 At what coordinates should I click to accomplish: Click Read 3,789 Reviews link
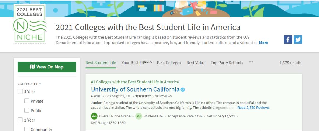253,108
